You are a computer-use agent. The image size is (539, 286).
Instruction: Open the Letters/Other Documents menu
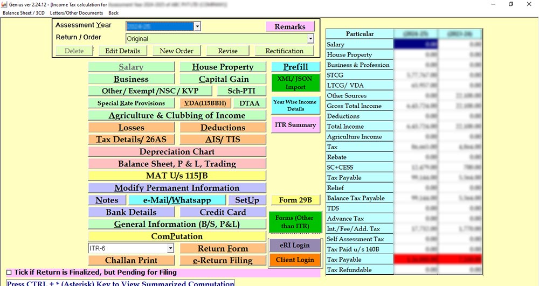(x=76, y=12)
